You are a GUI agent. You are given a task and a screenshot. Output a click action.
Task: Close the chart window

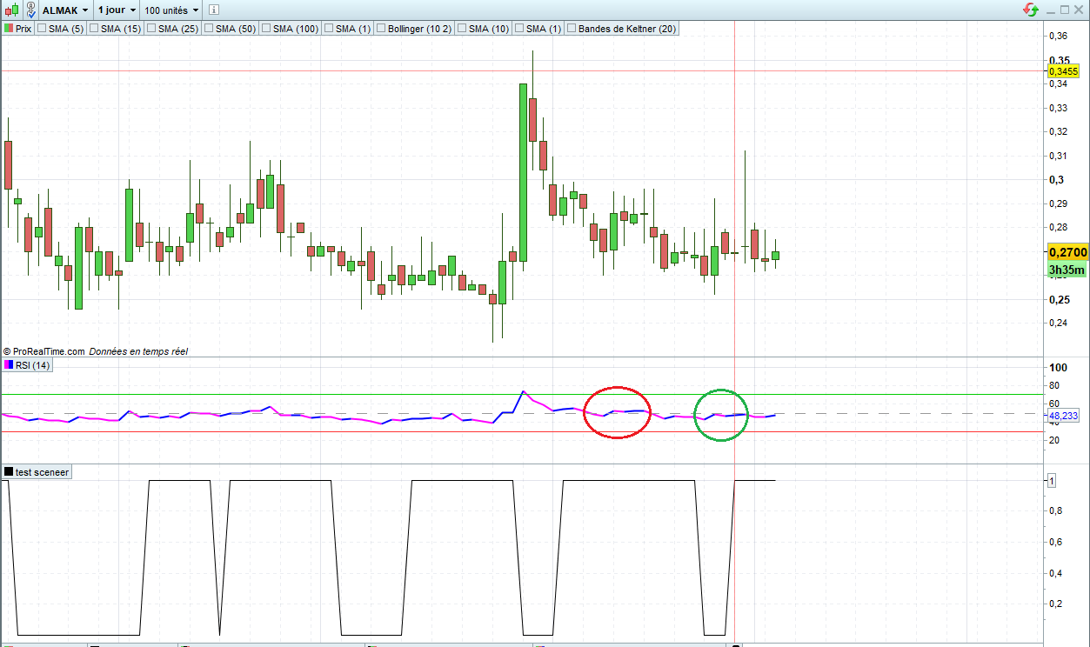[1080, 10]
